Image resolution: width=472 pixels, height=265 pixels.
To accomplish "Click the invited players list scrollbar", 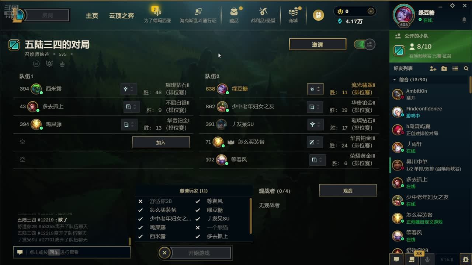I will click(x=251, y=216).
